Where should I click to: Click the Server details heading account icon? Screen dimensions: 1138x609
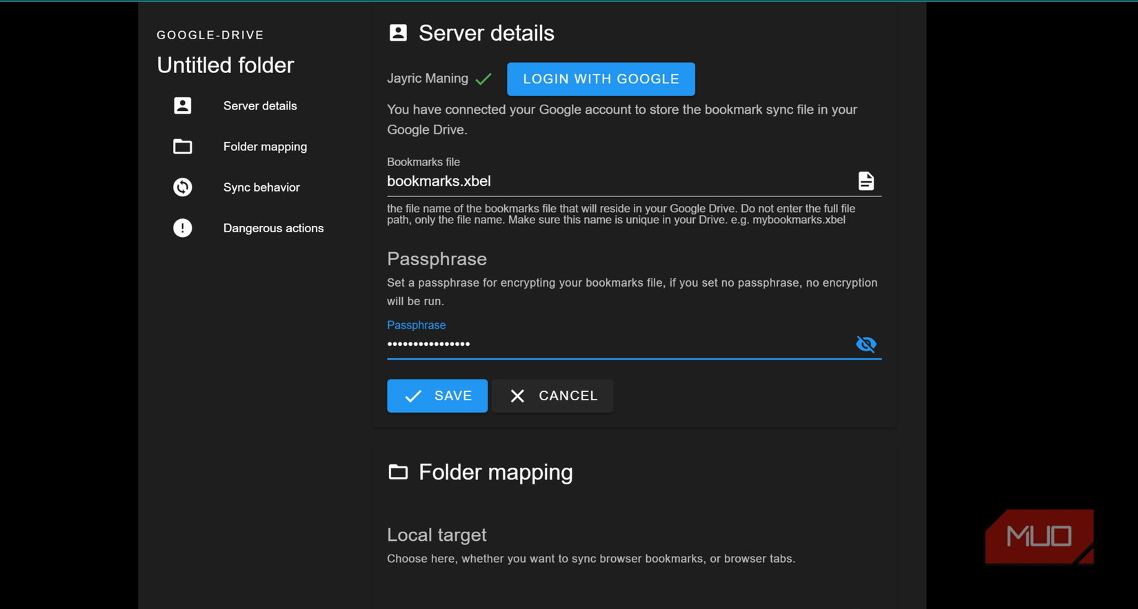tap(398, 33)
